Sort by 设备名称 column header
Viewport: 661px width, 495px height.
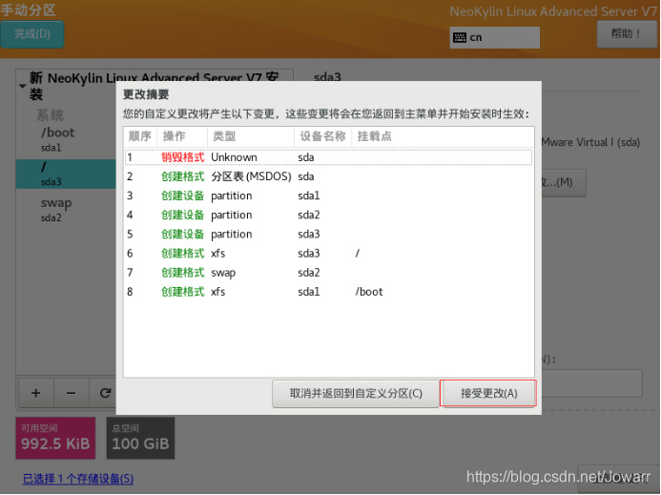pyautogui.click(x=323, y=136)
